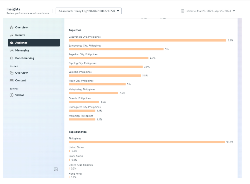The image size is (250, 184).
Task: Open the Ad account dropdown
Action: pos(89,11)
